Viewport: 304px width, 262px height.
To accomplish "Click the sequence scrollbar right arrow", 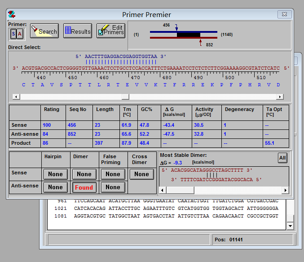I will [280, 97].
